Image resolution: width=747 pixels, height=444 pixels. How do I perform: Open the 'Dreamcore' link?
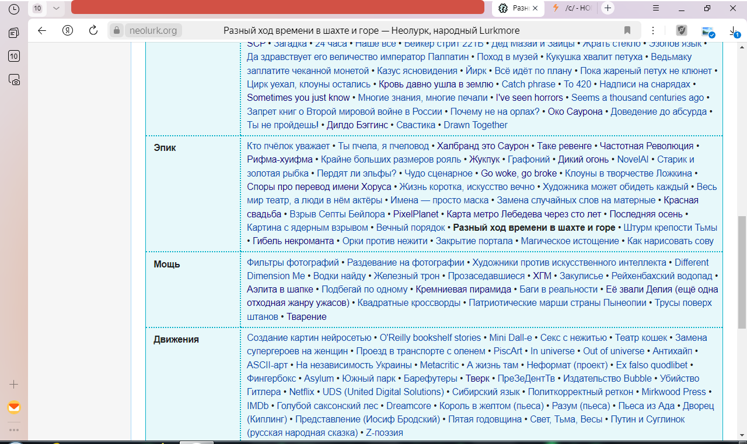point(409,406)
